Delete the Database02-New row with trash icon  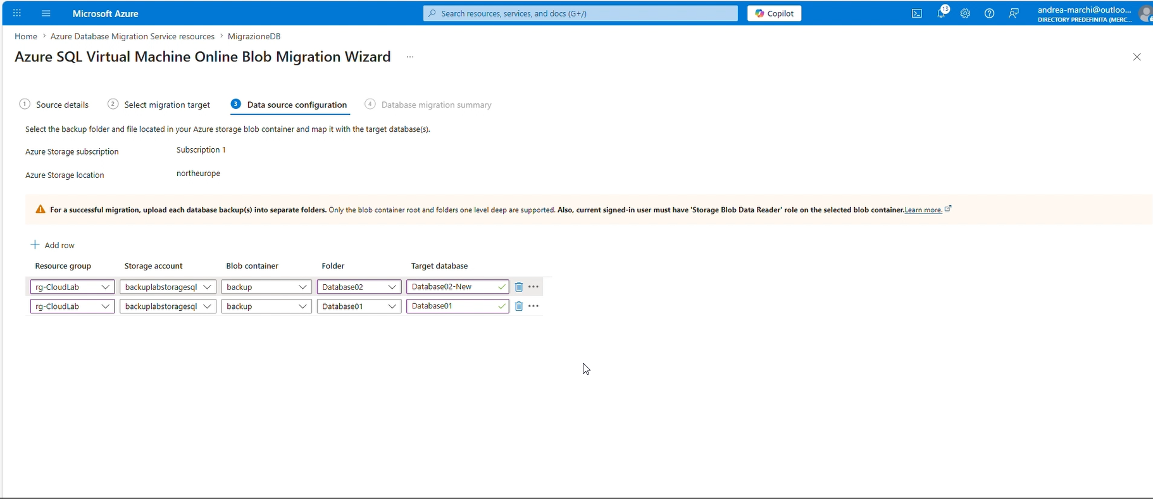[x=518, y=287]
